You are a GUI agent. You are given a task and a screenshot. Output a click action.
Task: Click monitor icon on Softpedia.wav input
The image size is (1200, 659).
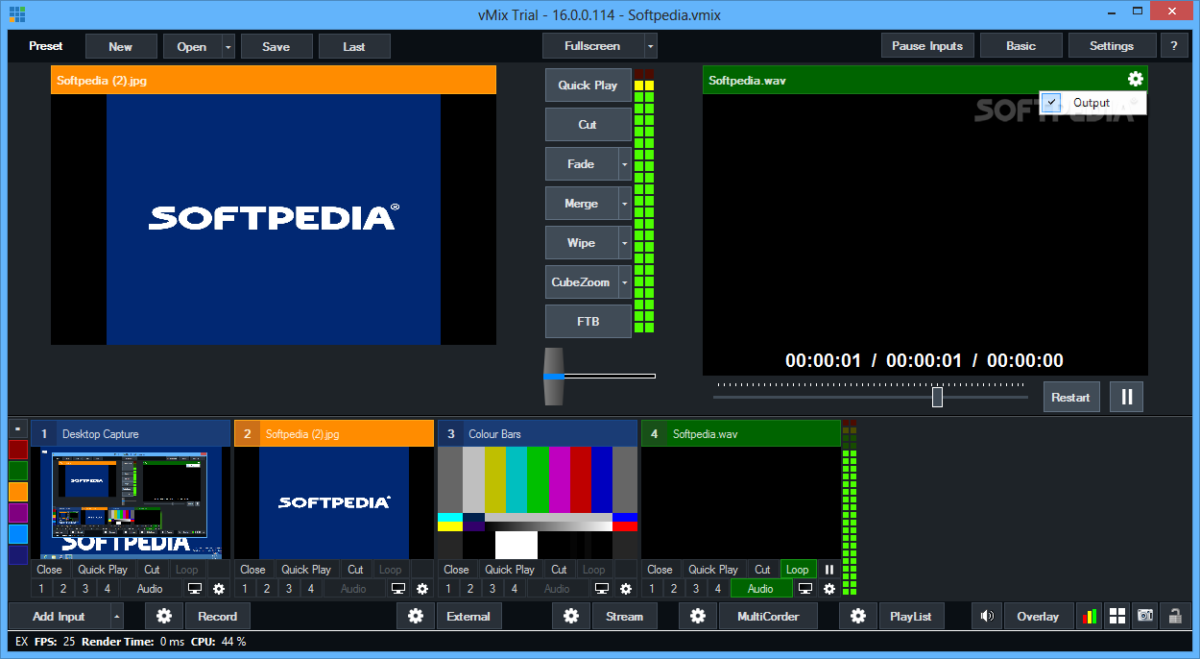[805, 589]
